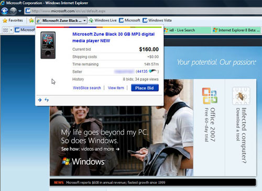The image size is (262, 191).
Task: Click the bug icon above Infected computer
Action: tap(241, 96)
